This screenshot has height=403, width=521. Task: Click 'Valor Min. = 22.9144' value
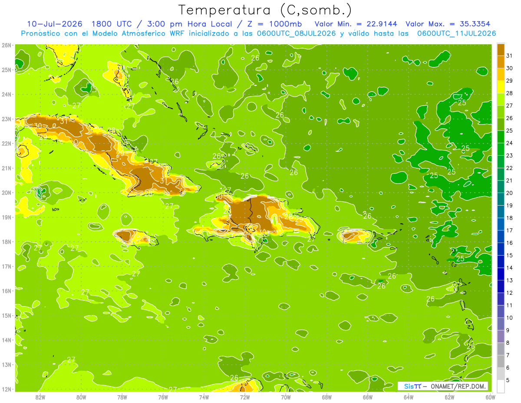click(x=356, y=24)
